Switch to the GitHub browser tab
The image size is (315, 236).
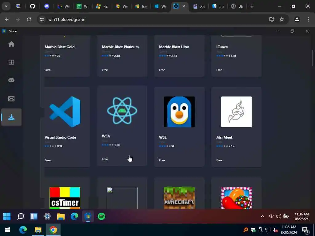point(33,6)
